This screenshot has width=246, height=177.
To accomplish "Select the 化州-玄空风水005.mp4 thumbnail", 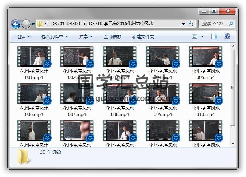I will point(206,56).
